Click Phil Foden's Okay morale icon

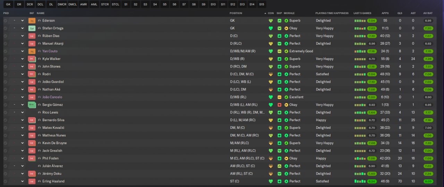coord(286,158)
